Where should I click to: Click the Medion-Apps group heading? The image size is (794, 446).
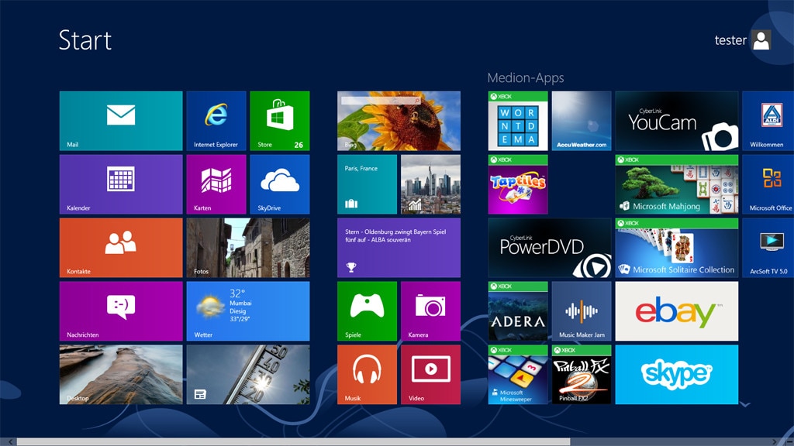(525, 78)
